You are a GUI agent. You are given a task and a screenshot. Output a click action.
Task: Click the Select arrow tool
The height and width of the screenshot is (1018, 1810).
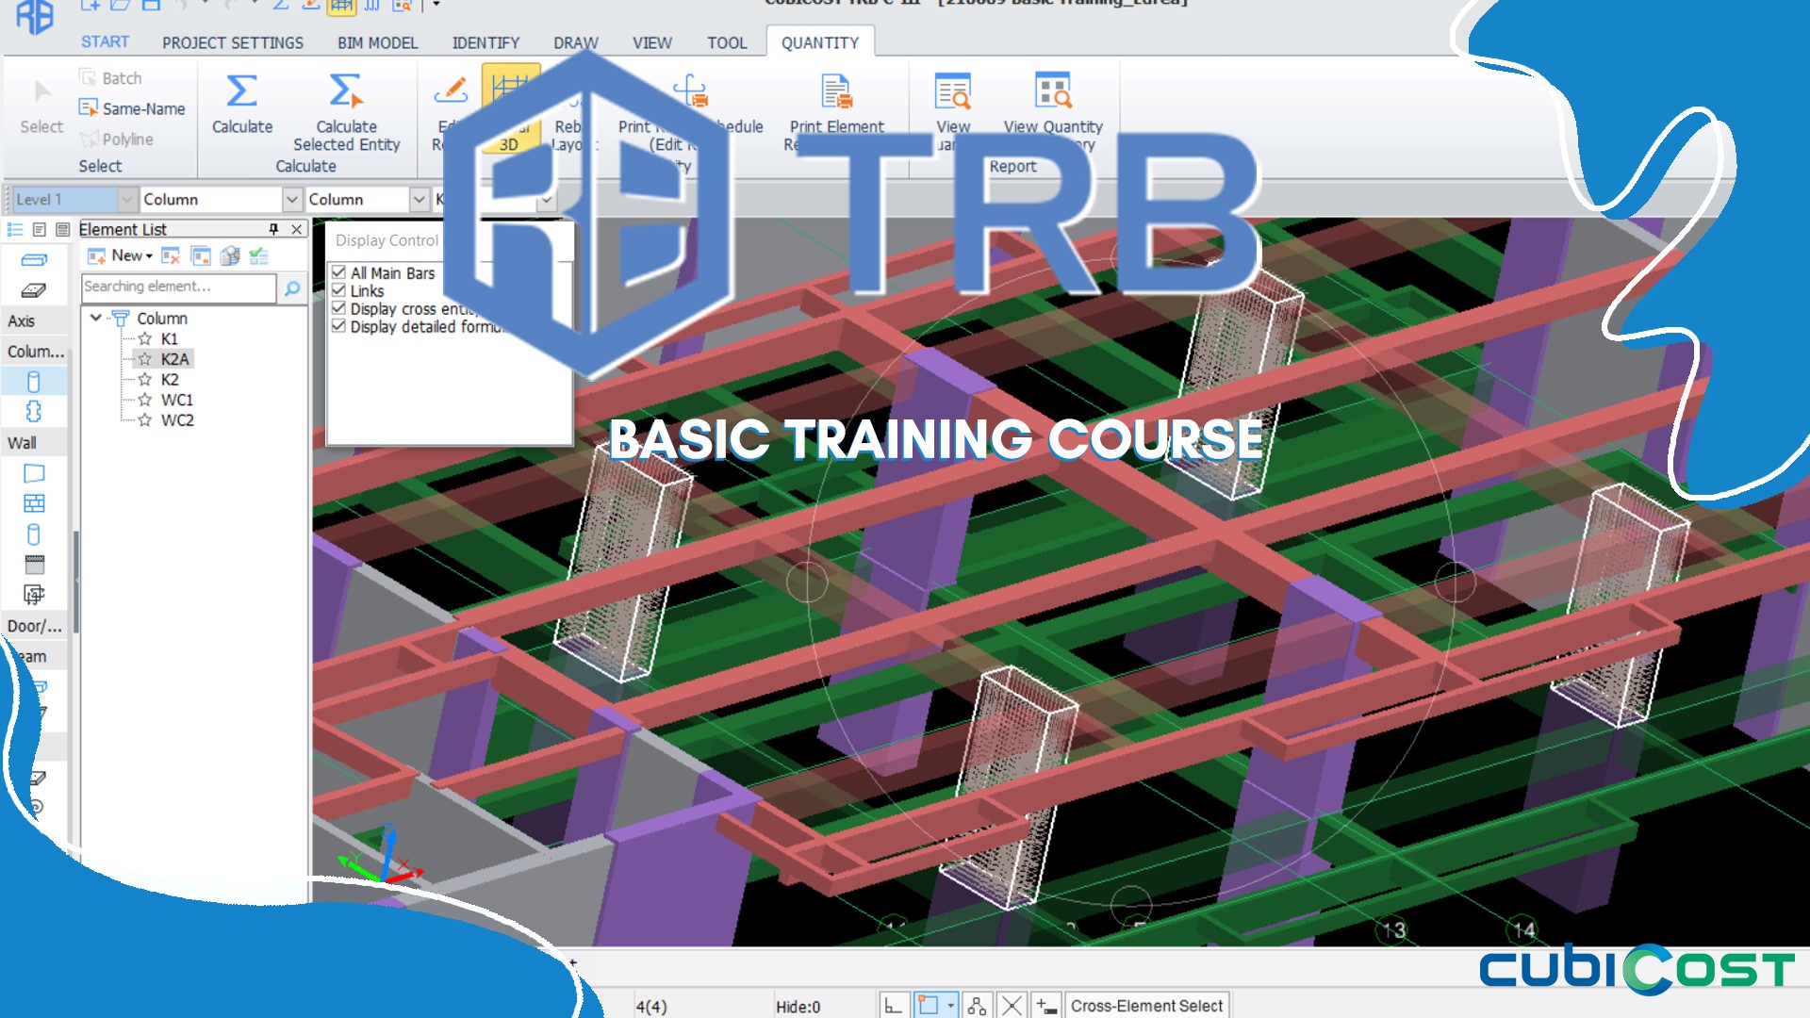click(x=41, y=91)
